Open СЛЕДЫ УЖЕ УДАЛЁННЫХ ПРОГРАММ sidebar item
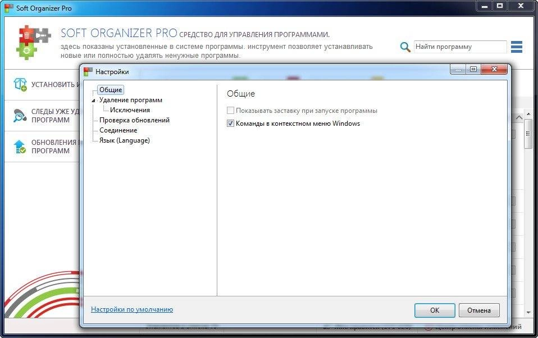 [x=42, y=116]
